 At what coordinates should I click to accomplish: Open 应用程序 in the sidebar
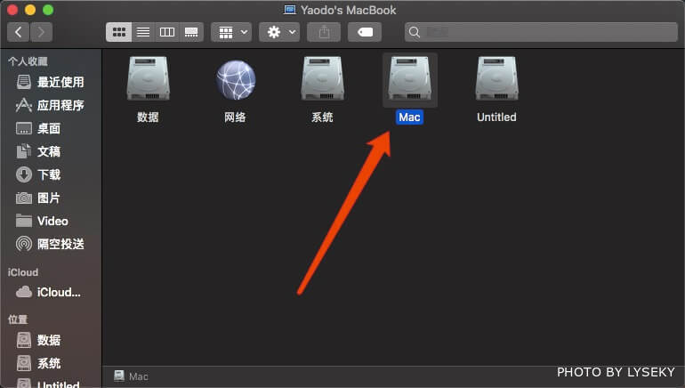(51, 105)
